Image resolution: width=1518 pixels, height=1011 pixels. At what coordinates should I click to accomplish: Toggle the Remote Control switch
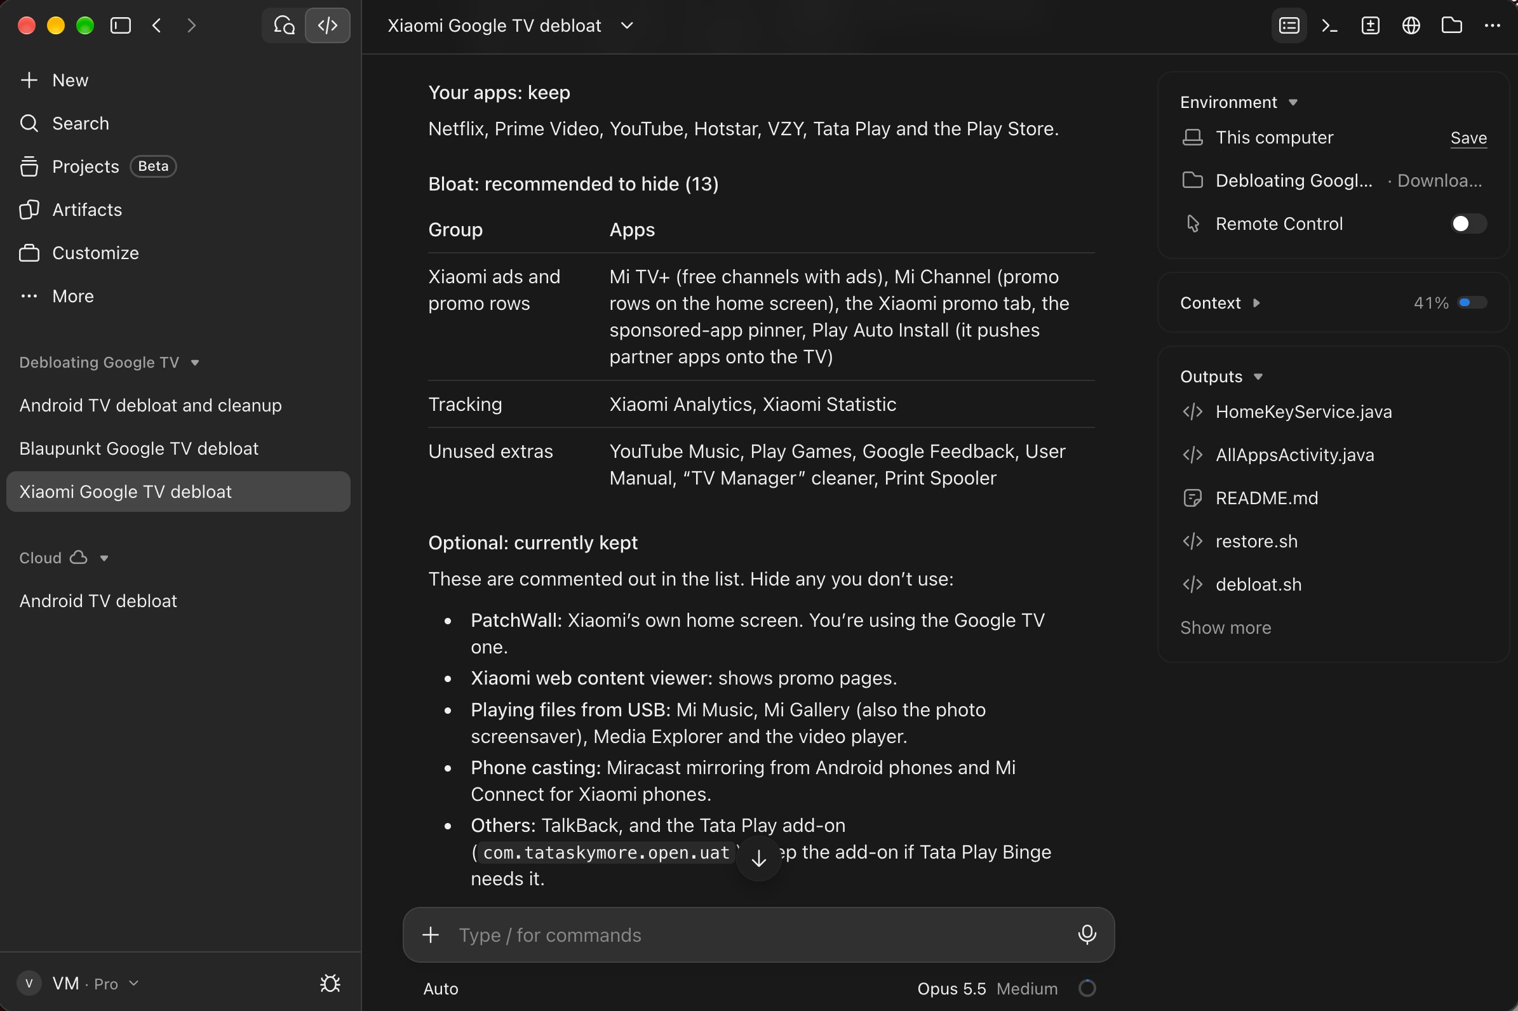1468,224
